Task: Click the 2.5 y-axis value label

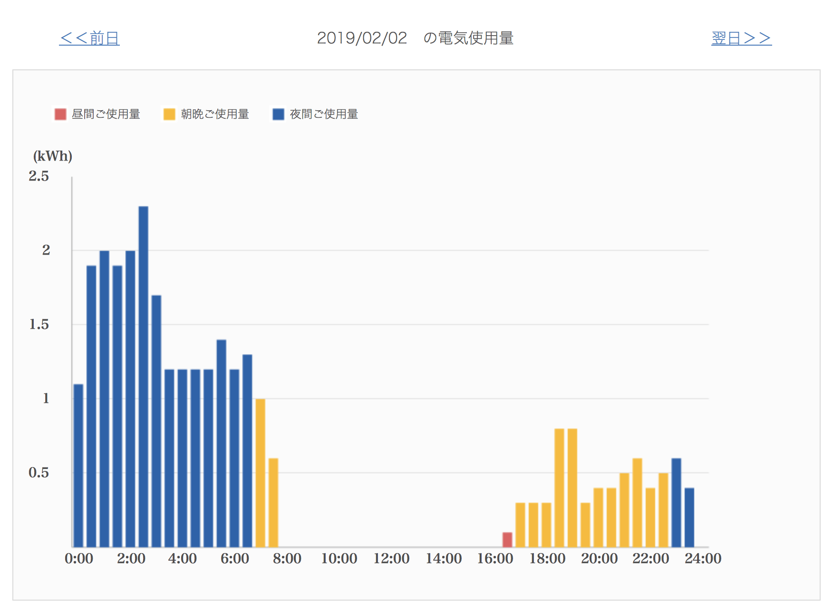Action: coord(39,176)
